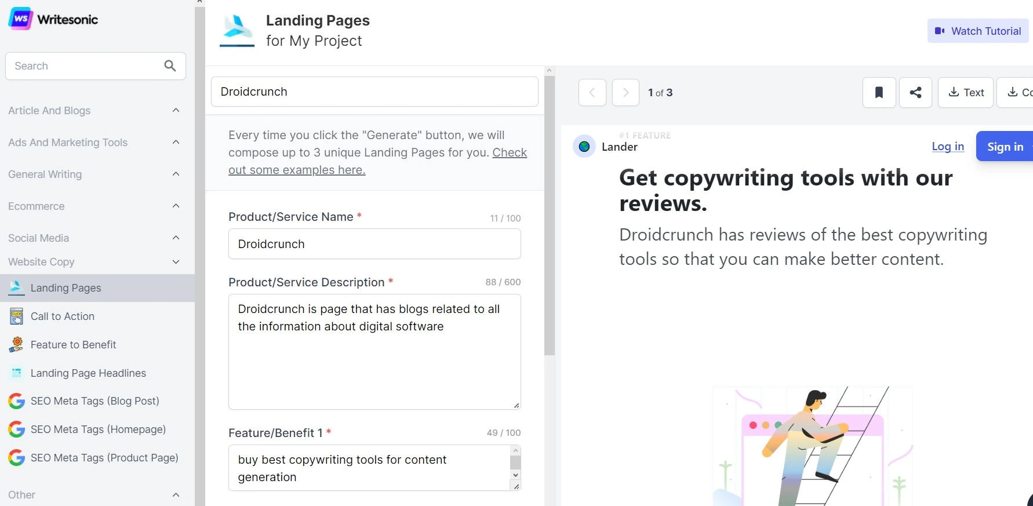
Task: Click the Landing Pages sidebar icon
Action: pos(16,287)
